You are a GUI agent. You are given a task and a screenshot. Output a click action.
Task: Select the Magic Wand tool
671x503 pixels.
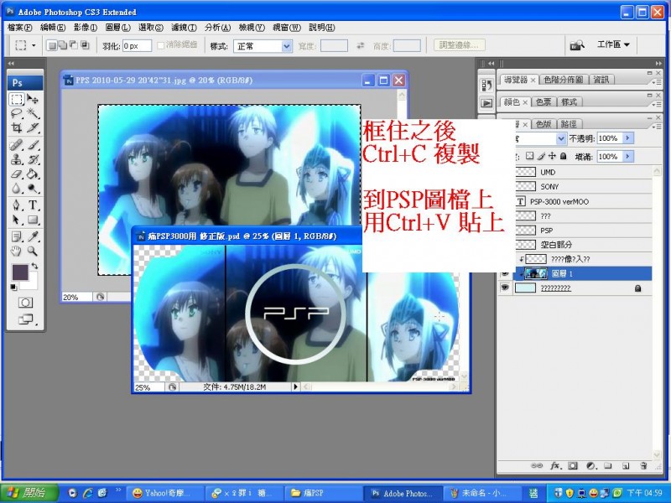(x=33, y=114)
